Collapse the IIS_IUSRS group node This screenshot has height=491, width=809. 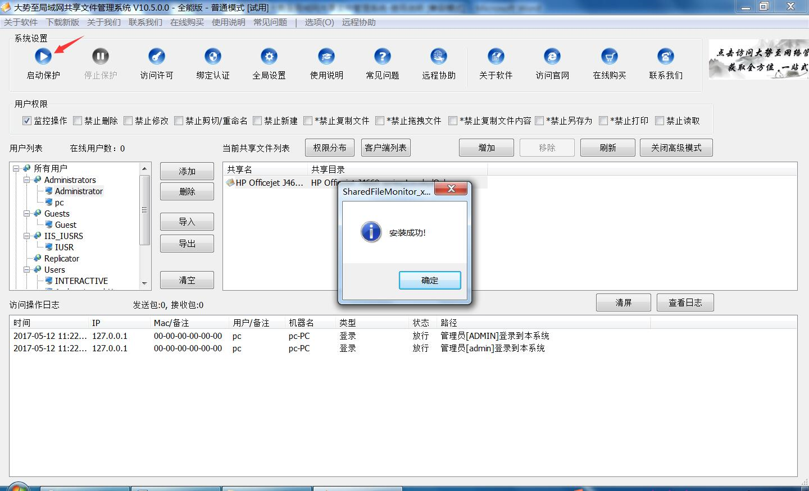[x=27, y=236]
